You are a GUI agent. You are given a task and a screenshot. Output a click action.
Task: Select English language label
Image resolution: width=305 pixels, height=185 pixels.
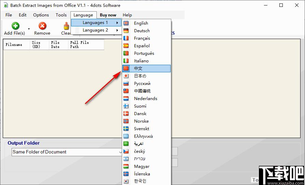[x=141, y=23]
